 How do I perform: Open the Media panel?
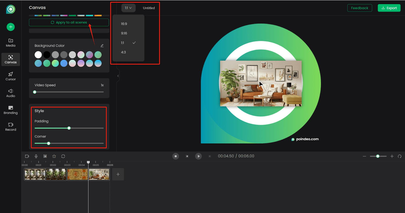(11, 43)
